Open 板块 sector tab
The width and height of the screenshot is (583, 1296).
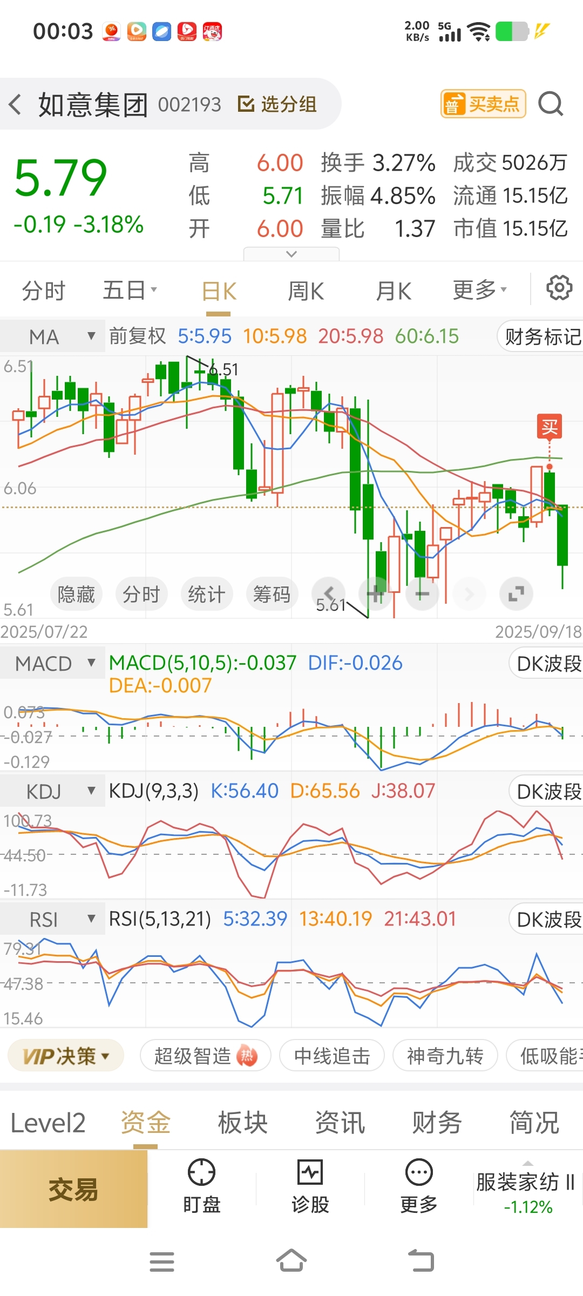point(243,1123)
